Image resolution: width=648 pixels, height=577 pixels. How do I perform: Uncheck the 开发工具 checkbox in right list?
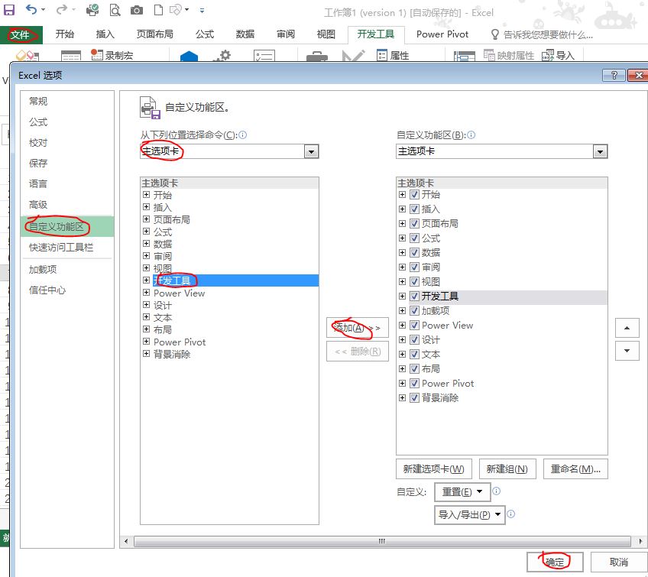tap(414, 297)
